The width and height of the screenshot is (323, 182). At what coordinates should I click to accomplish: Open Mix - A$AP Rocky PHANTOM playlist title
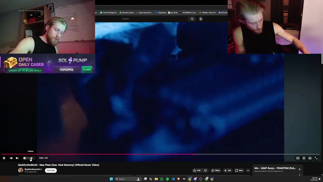(x=275, y=168)
